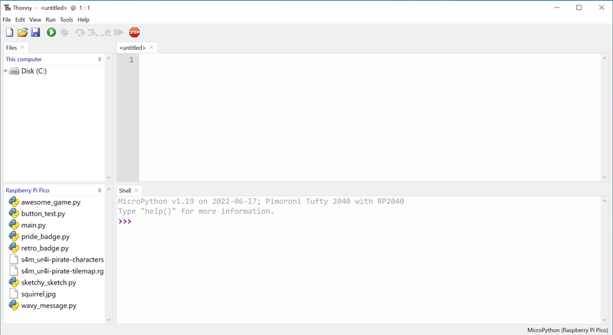
Task: Click the Debug current script bug icon
Action: (65, 32)
